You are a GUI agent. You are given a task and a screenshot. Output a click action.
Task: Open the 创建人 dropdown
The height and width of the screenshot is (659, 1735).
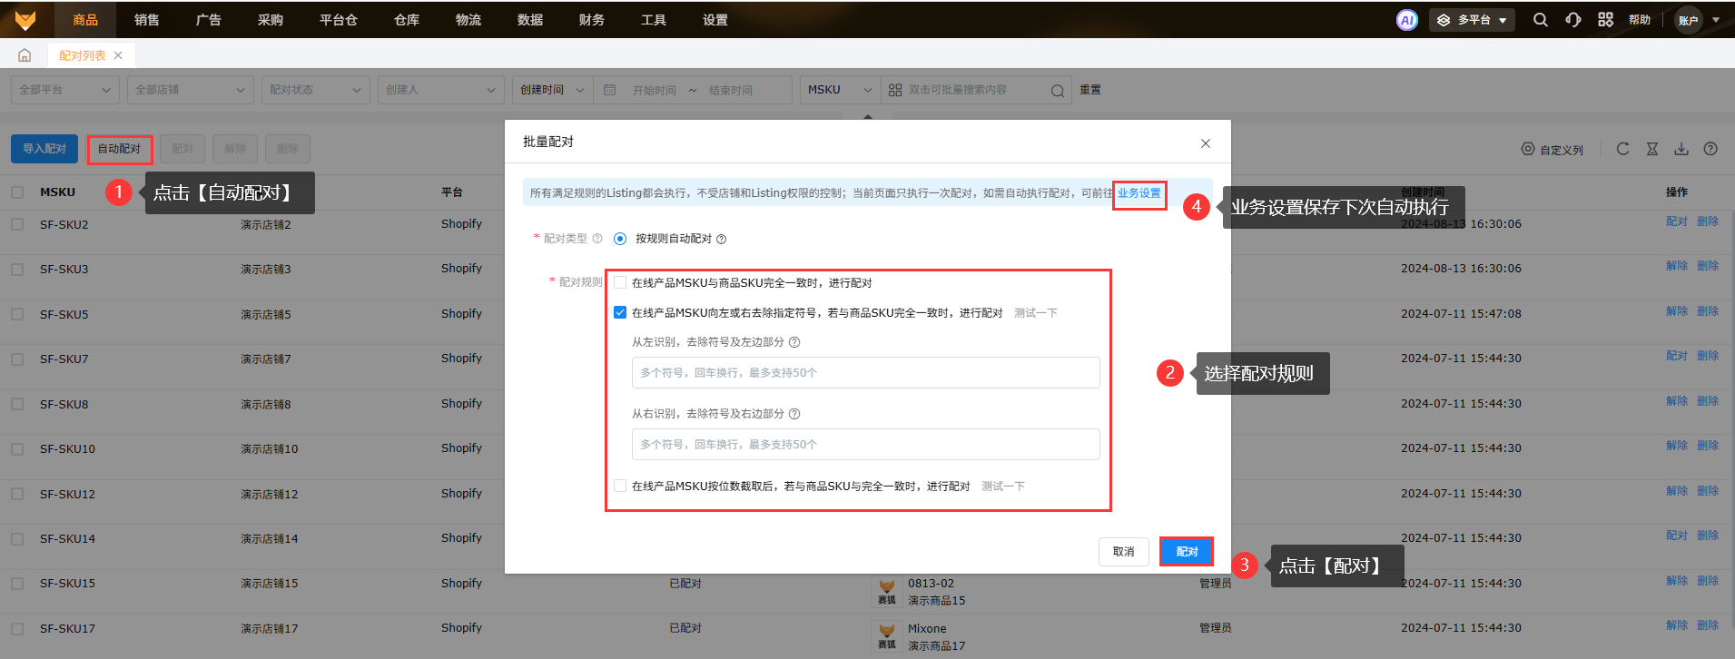click(x=440, y=90)
